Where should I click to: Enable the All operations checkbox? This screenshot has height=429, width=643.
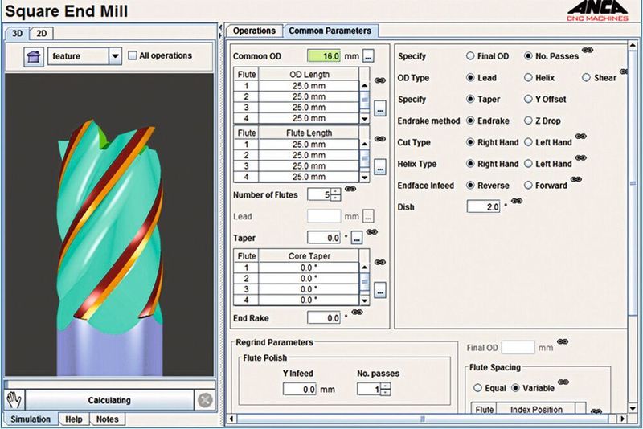click(132, 55)
